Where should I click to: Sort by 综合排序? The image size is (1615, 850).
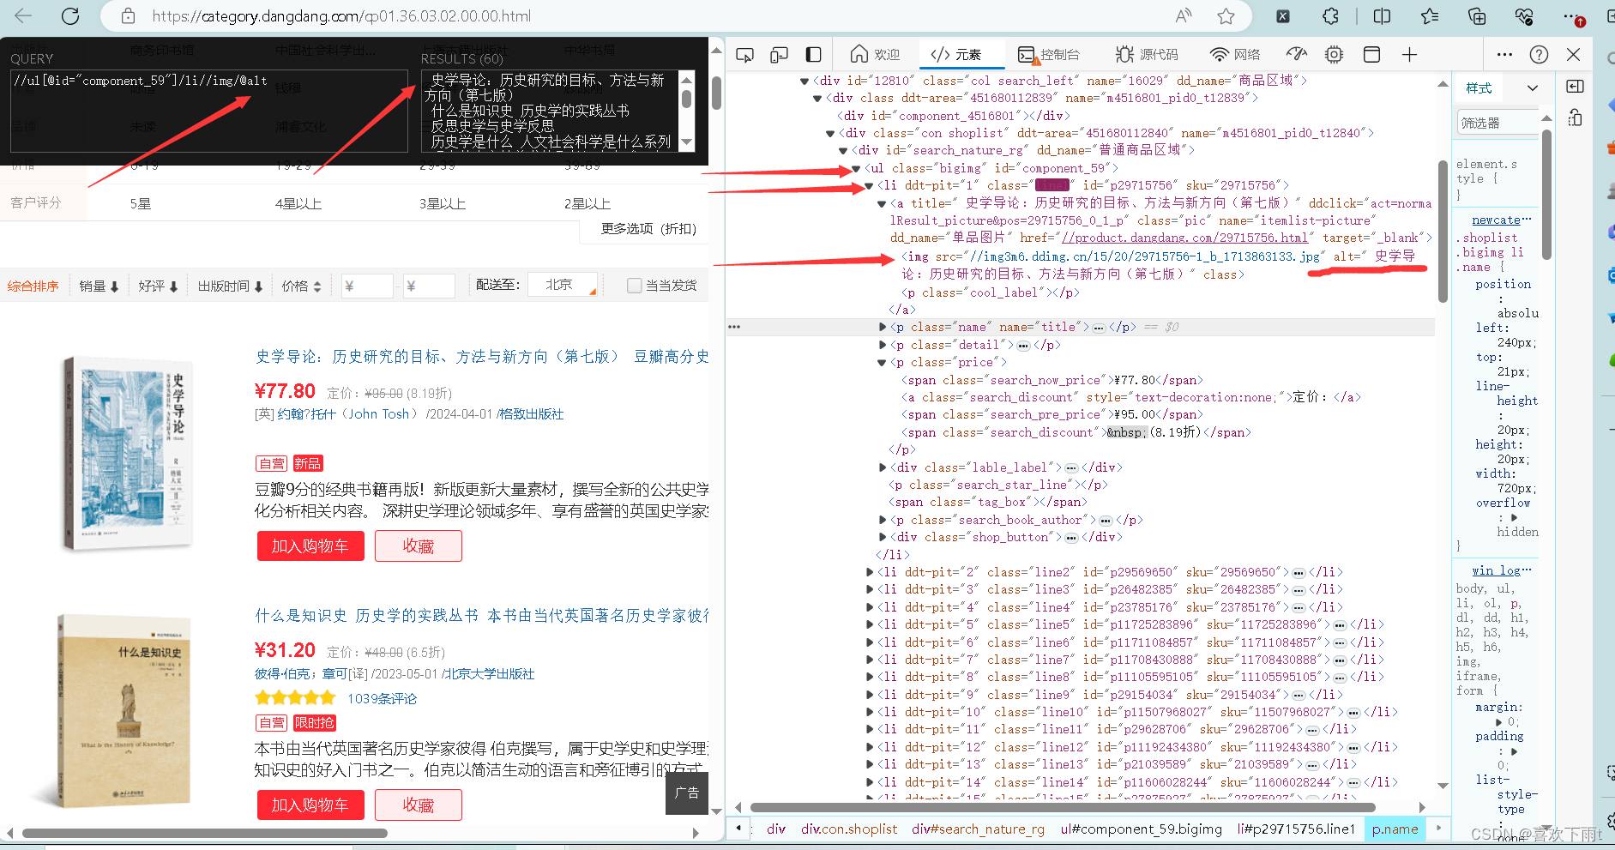click(x=33, y=286)
